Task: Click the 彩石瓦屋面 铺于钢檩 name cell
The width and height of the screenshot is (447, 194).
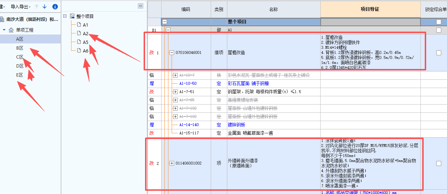Action: point(274,83)
